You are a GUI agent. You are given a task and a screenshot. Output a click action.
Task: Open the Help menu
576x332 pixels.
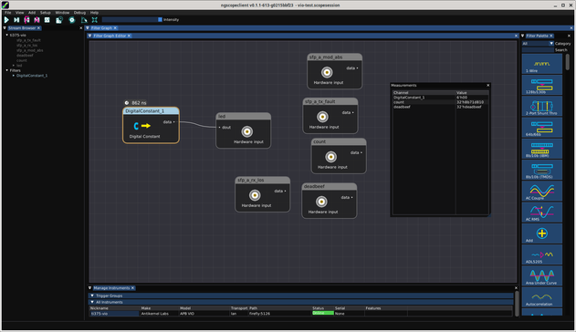[x=94, y=13]
